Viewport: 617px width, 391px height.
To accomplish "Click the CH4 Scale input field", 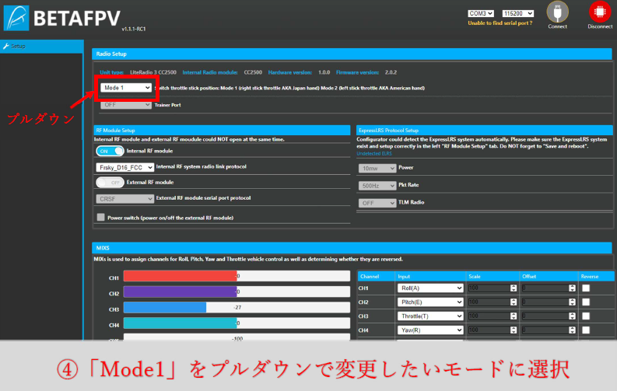I will [x=493, y=330].
